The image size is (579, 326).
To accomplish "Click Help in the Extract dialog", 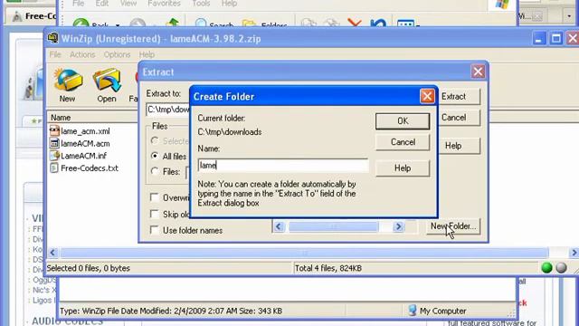I will point(459,146).
